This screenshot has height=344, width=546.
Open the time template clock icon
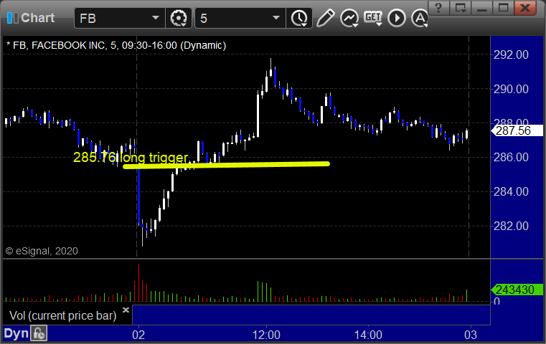click(299, 18)
